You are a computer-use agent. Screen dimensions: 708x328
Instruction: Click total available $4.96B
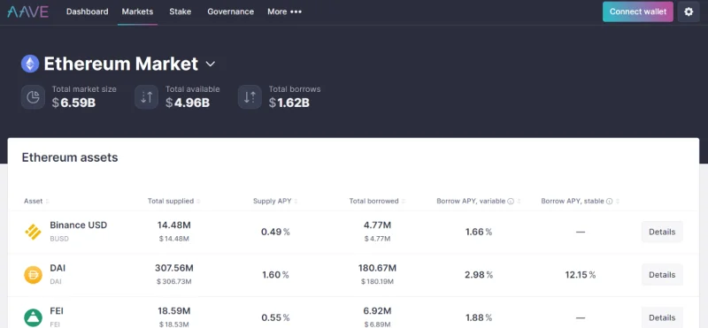[x=188, y=103]
